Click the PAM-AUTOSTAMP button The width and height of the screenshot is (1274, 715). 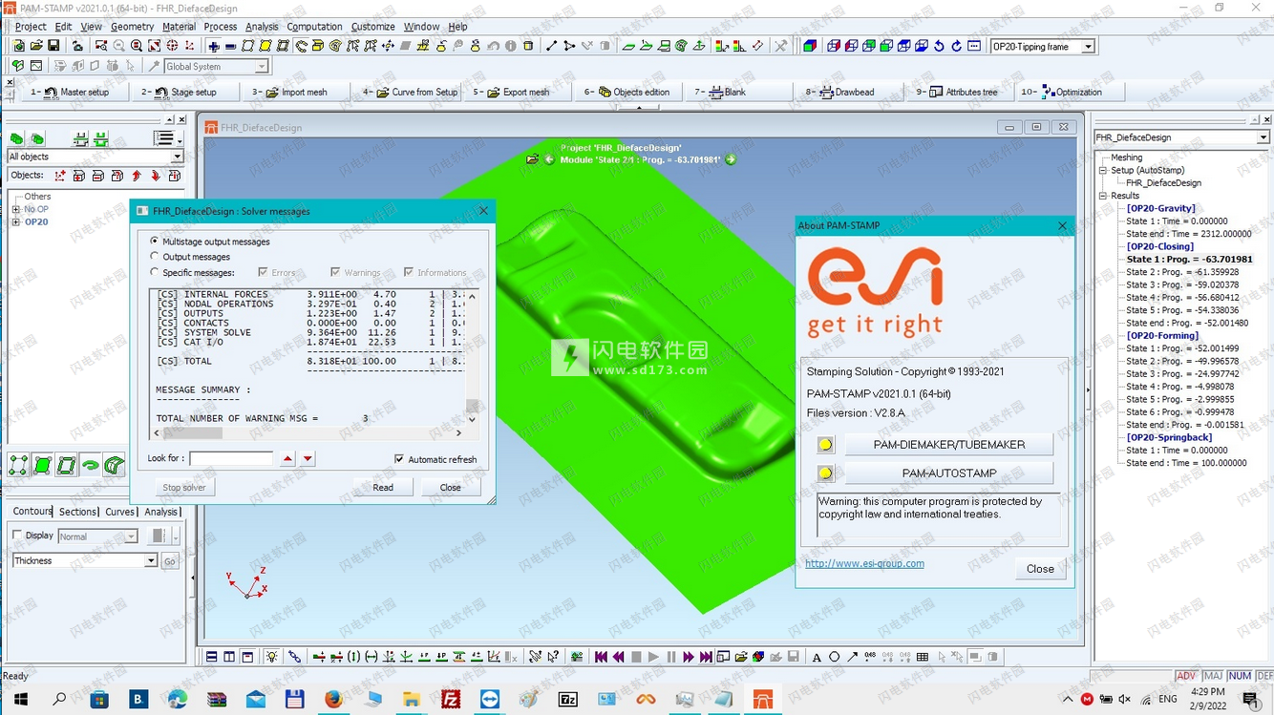click(x=948, y=473)
